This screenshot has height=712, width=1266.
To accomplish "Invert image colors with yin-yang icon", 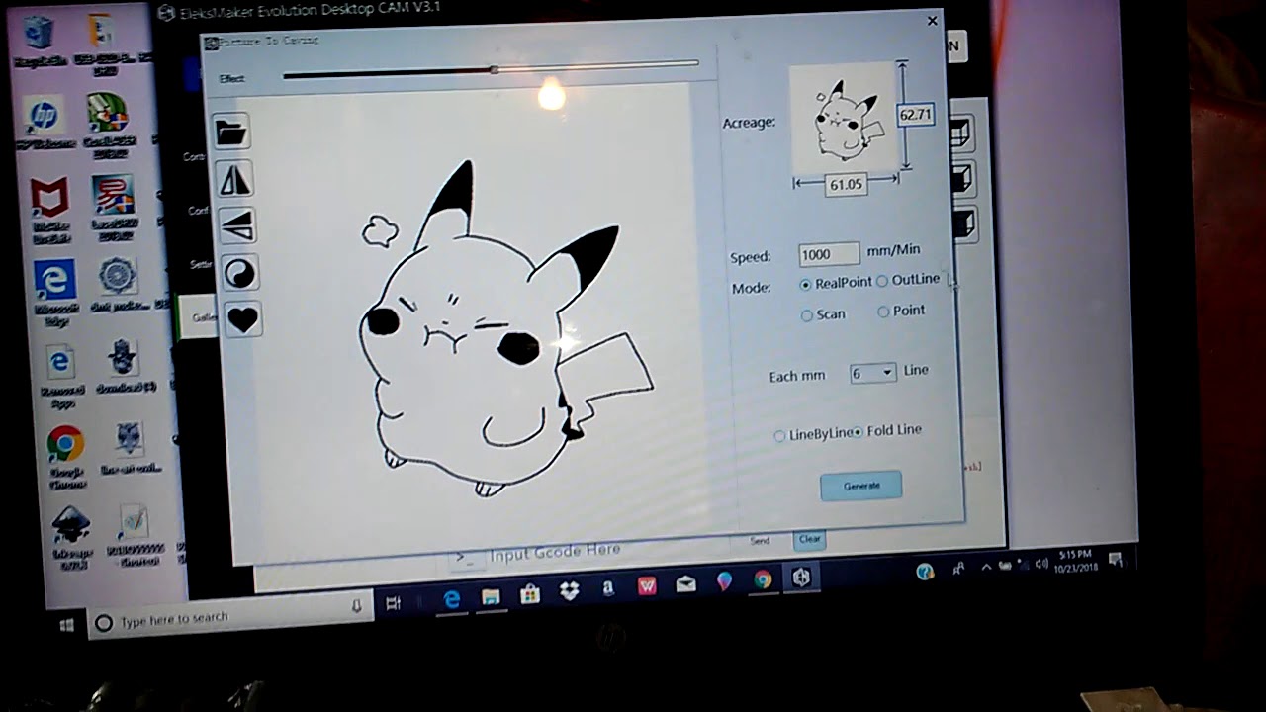I will point(240,273).
